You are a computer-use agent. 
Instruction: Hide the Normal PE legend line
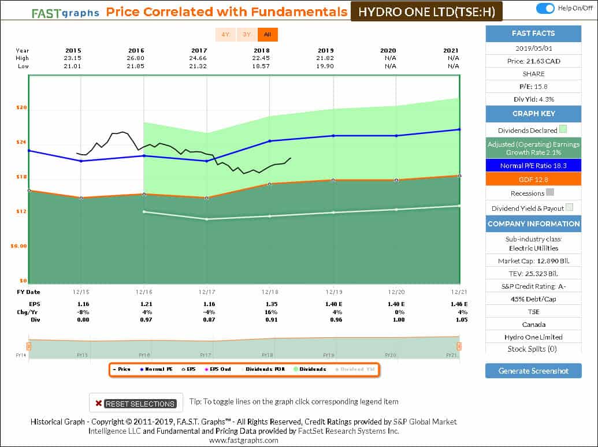coord(158,369)
